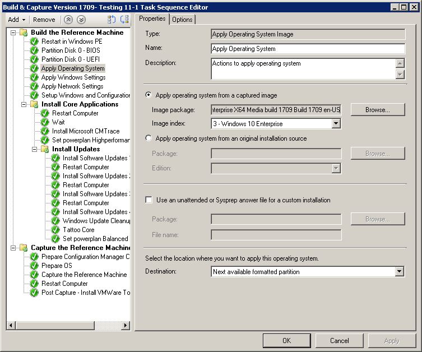Click folder icon of Install Updates group
422x352 pixels.
click(45, 149)
